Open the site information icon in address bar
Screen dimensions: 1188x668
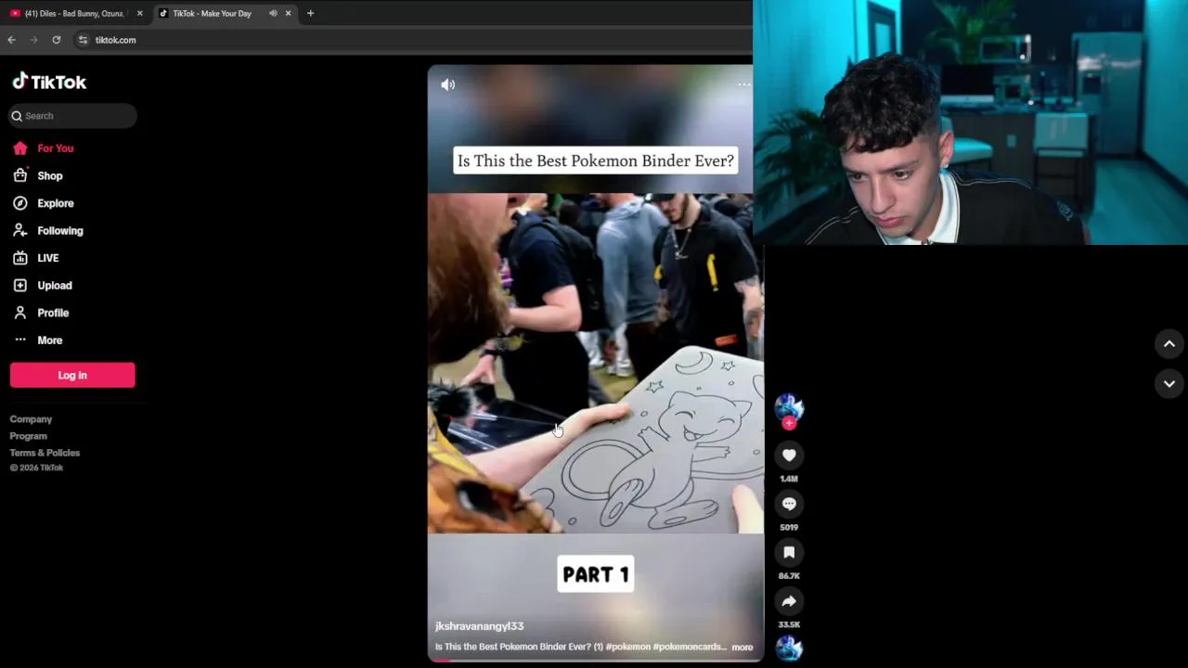83,40
